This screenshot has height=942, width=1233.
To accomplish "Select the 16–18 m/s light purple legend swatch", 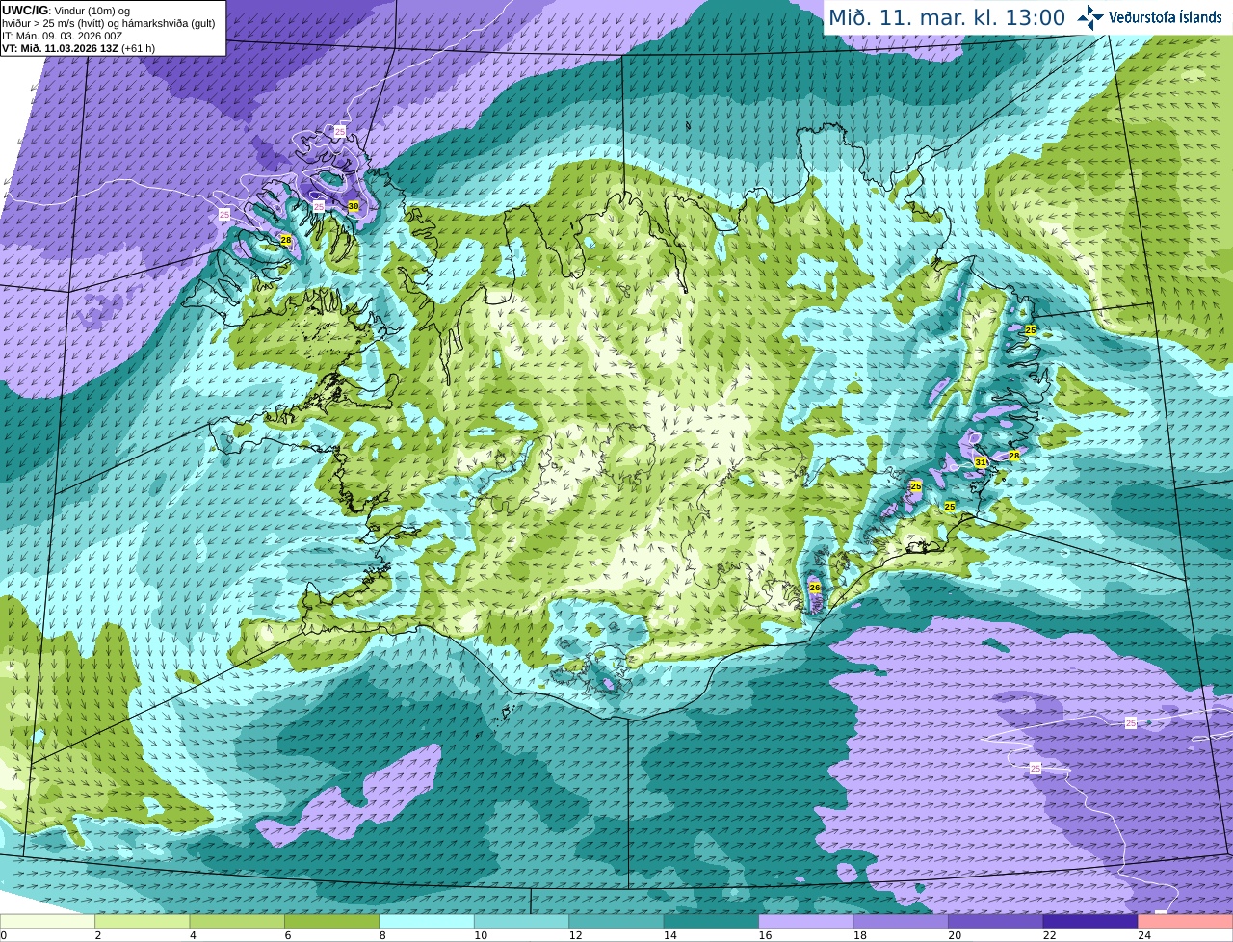I will [806, 921].
